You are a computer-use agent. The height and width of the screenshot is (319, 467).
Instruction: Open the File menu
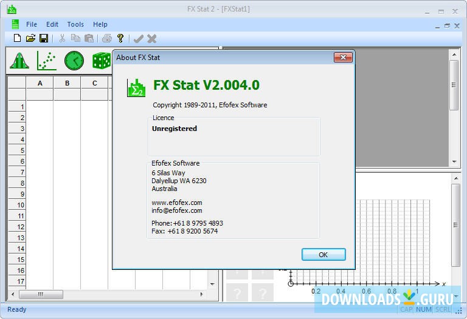click(32, 24)
